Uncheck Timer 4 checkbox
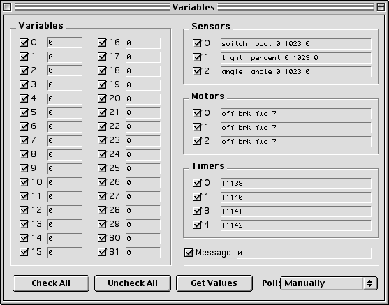The image size is (389, 305). tap(197, 225)
